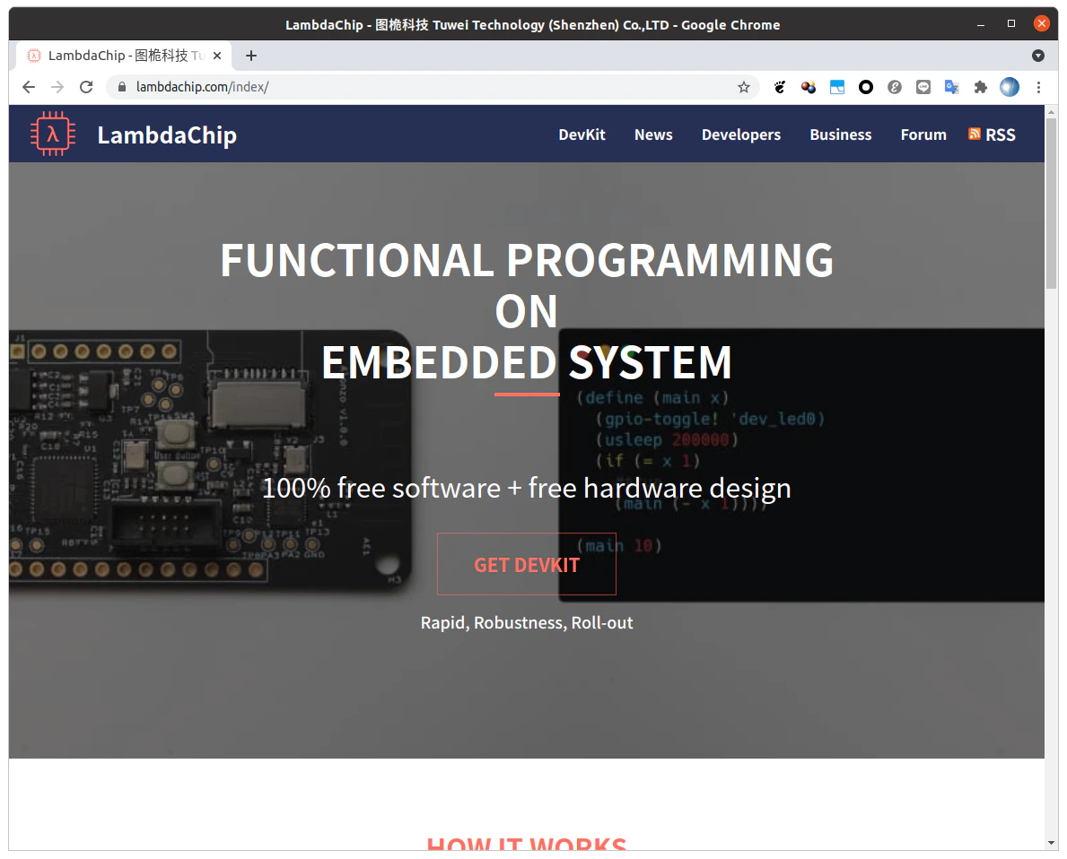
Task: Click the vertical scrollbar thumb
Action: point(1052,204)
